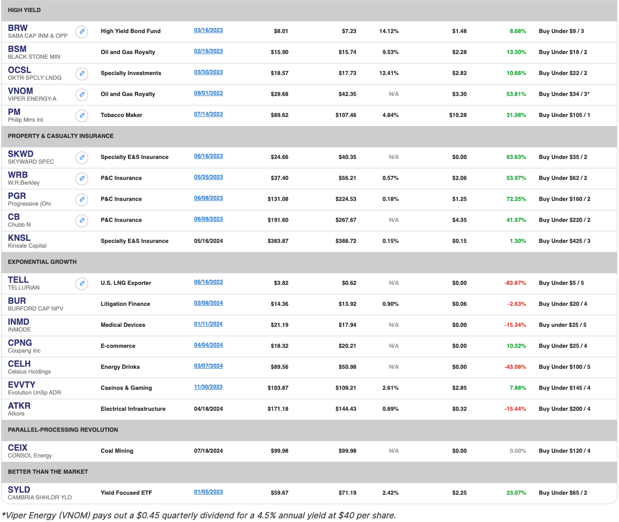Click the $10.28 dividend value for PM
This screenshot has height=522, width=619.
[458, 115]
